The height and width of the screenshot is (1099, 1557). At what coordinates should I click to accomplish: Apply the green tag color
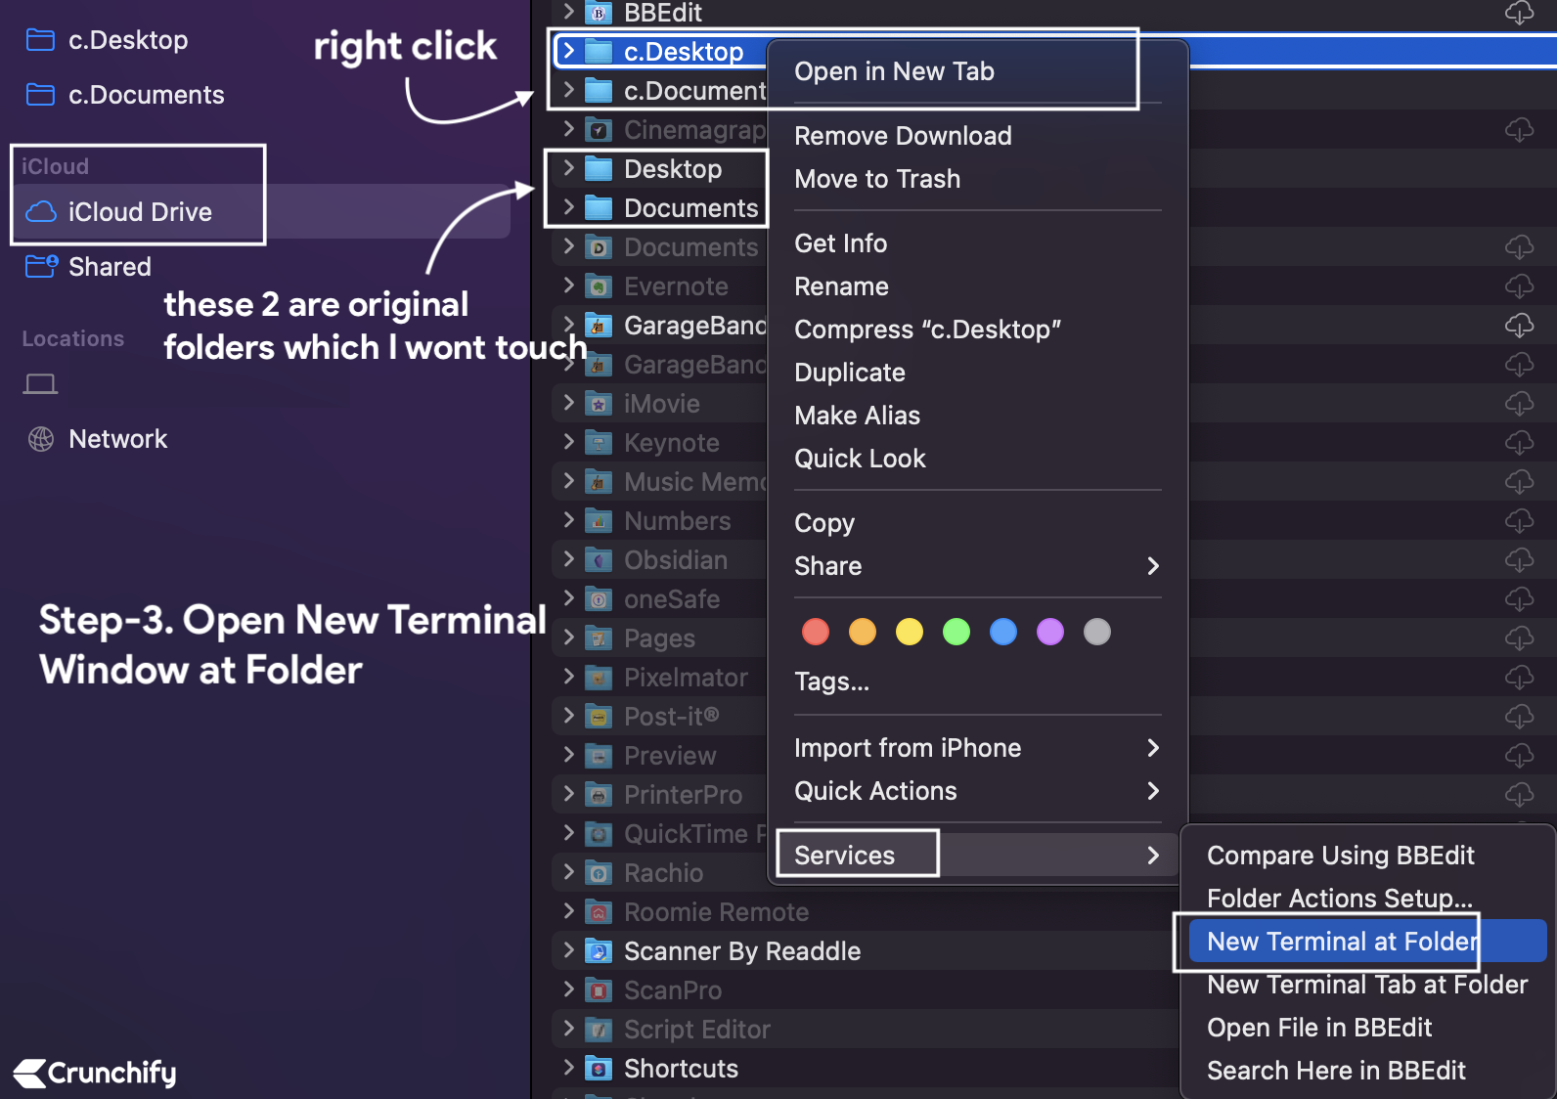(x=956, y=632)
